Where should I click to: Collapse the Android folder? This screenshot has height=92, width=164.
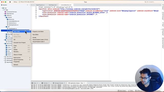coord(5,17)
